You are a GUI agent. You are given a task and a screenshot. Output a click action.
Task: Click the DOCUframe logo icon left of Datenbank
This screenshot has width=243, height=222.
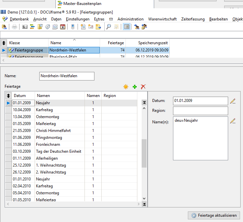[x=5, y=19]
